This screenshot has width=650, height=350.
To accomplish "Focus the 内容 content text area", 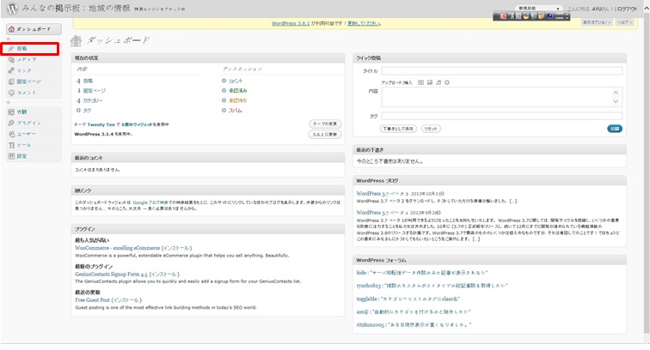I will click(501, 97).
